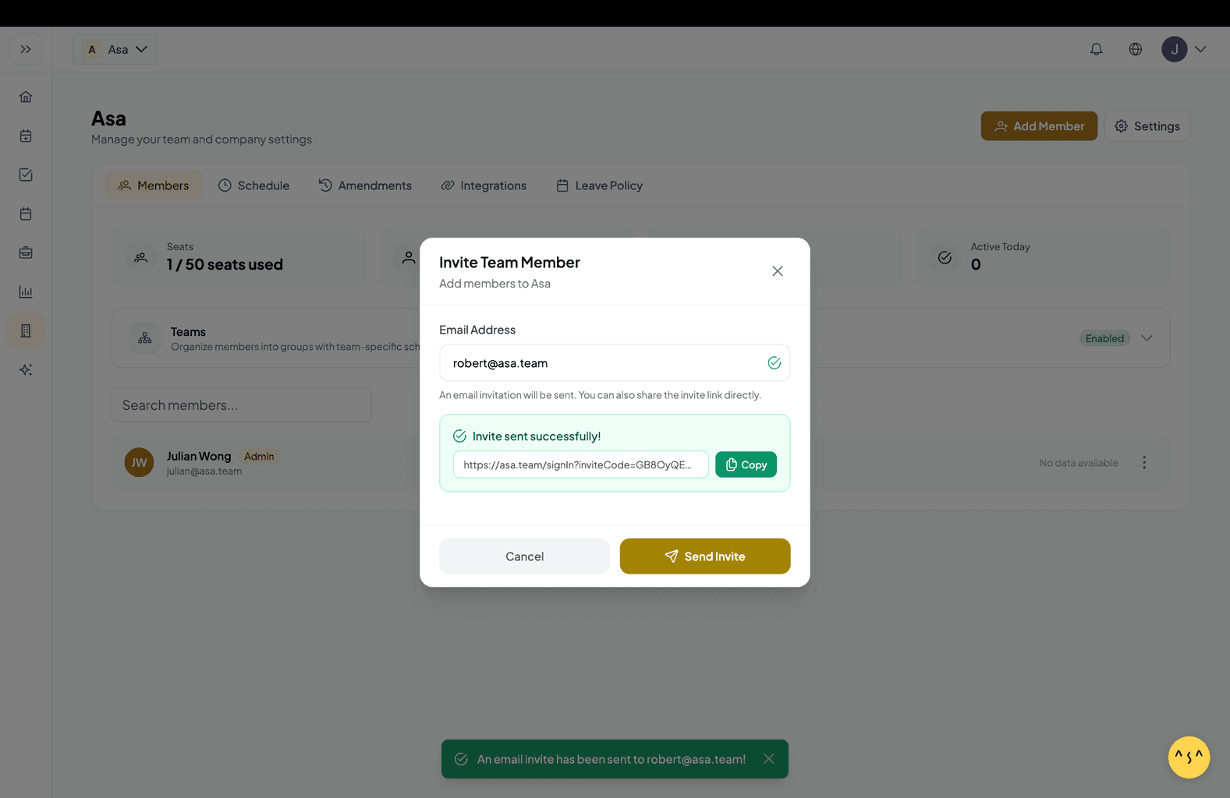The width and height of the screenshot is (1230, 798).
Task: Expand the sidebar with double-chevron button
Action: coord(26,49)
